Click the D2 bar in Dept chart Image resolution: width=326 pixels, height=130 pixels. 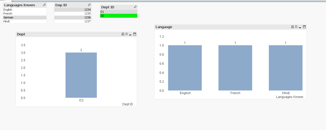click(81, 75)
